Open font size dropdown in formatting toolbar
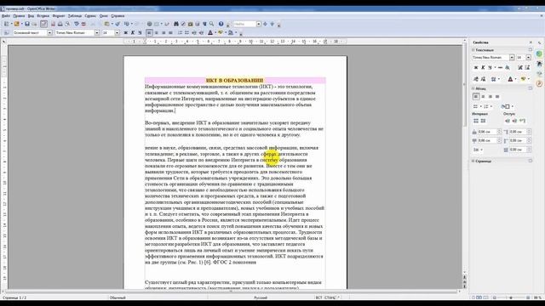Viewport: 545px width, 306px height. (x=118, y=32)
